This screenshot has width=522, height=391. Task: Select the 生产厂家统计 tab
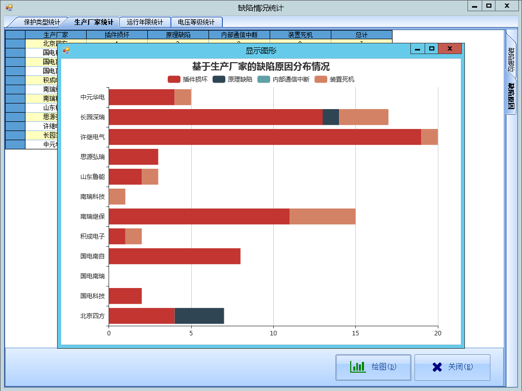point(94,22)
